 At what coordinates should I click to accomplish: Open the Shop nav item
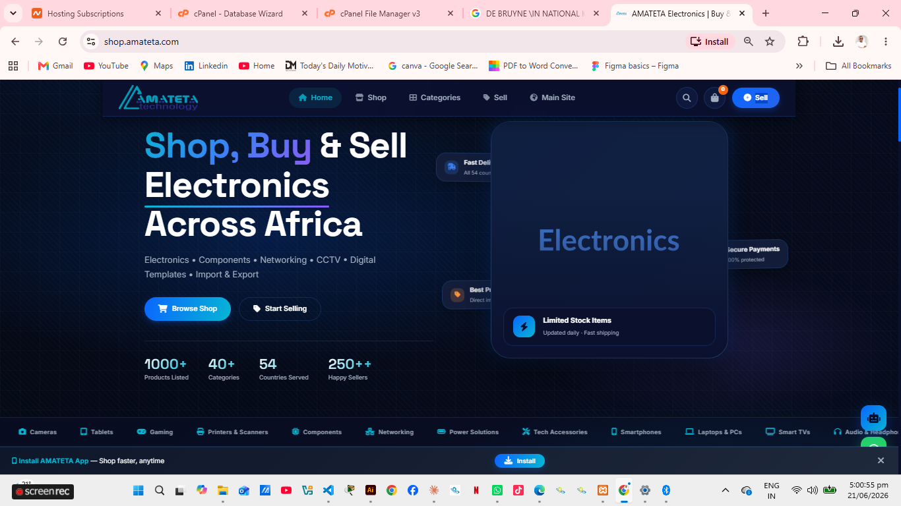[x=371, y=98]
